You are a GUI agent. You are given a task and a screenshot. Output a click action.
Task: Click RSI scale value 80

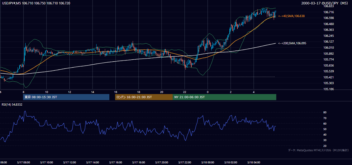click(325, 112)
